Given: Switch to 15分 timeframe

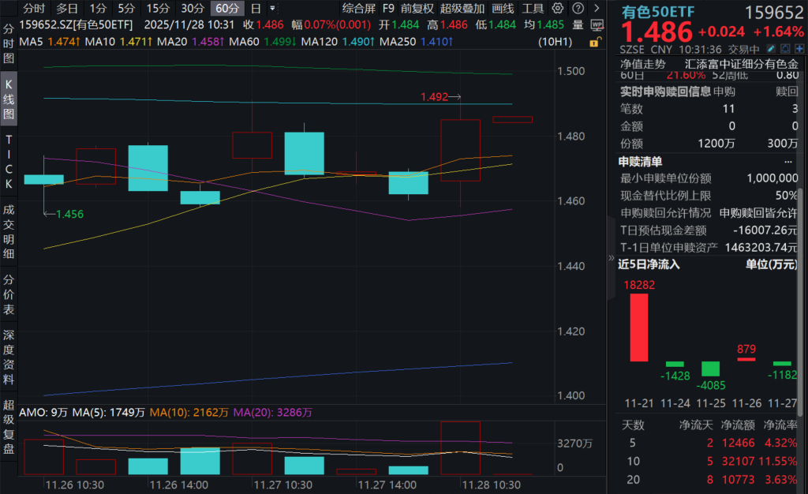Looking at the screenshot, I should coord(158,9).
